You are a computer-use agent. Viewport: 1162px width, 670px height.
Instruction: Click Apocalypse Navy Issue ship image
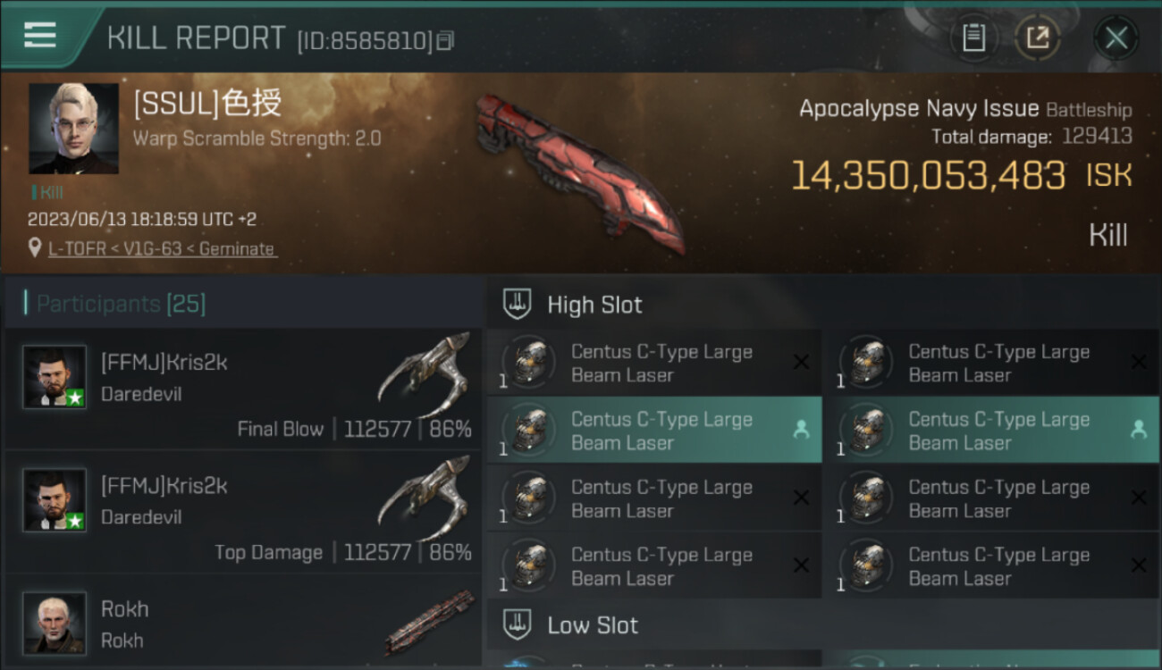(579, 172)
